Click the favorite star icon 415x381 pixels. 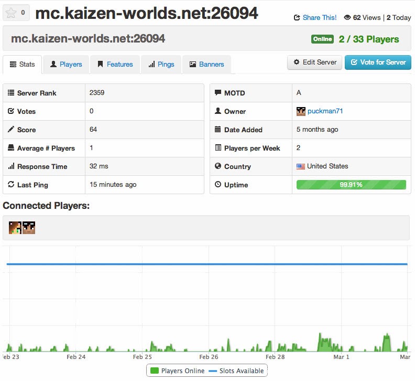11,13
